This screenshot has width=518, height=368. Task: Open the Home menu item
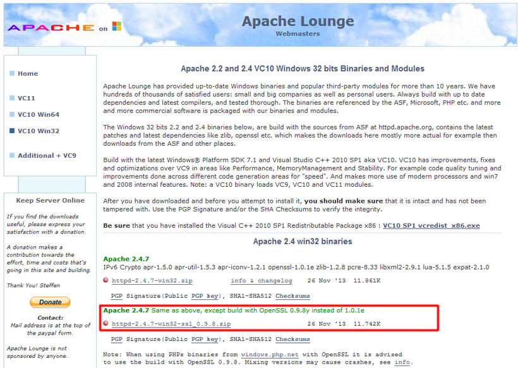click(28, 74)
